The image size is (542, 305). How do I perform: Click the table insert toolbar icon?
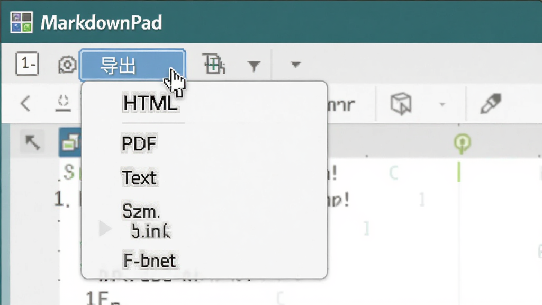pos(214,64)
